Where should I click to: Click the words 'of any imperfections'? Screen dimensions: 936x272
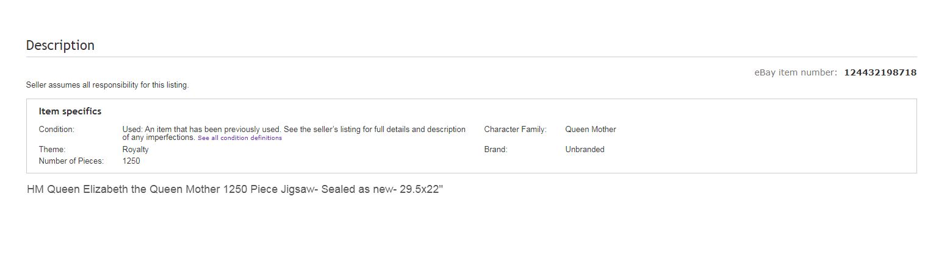click(x=159, y=138)
